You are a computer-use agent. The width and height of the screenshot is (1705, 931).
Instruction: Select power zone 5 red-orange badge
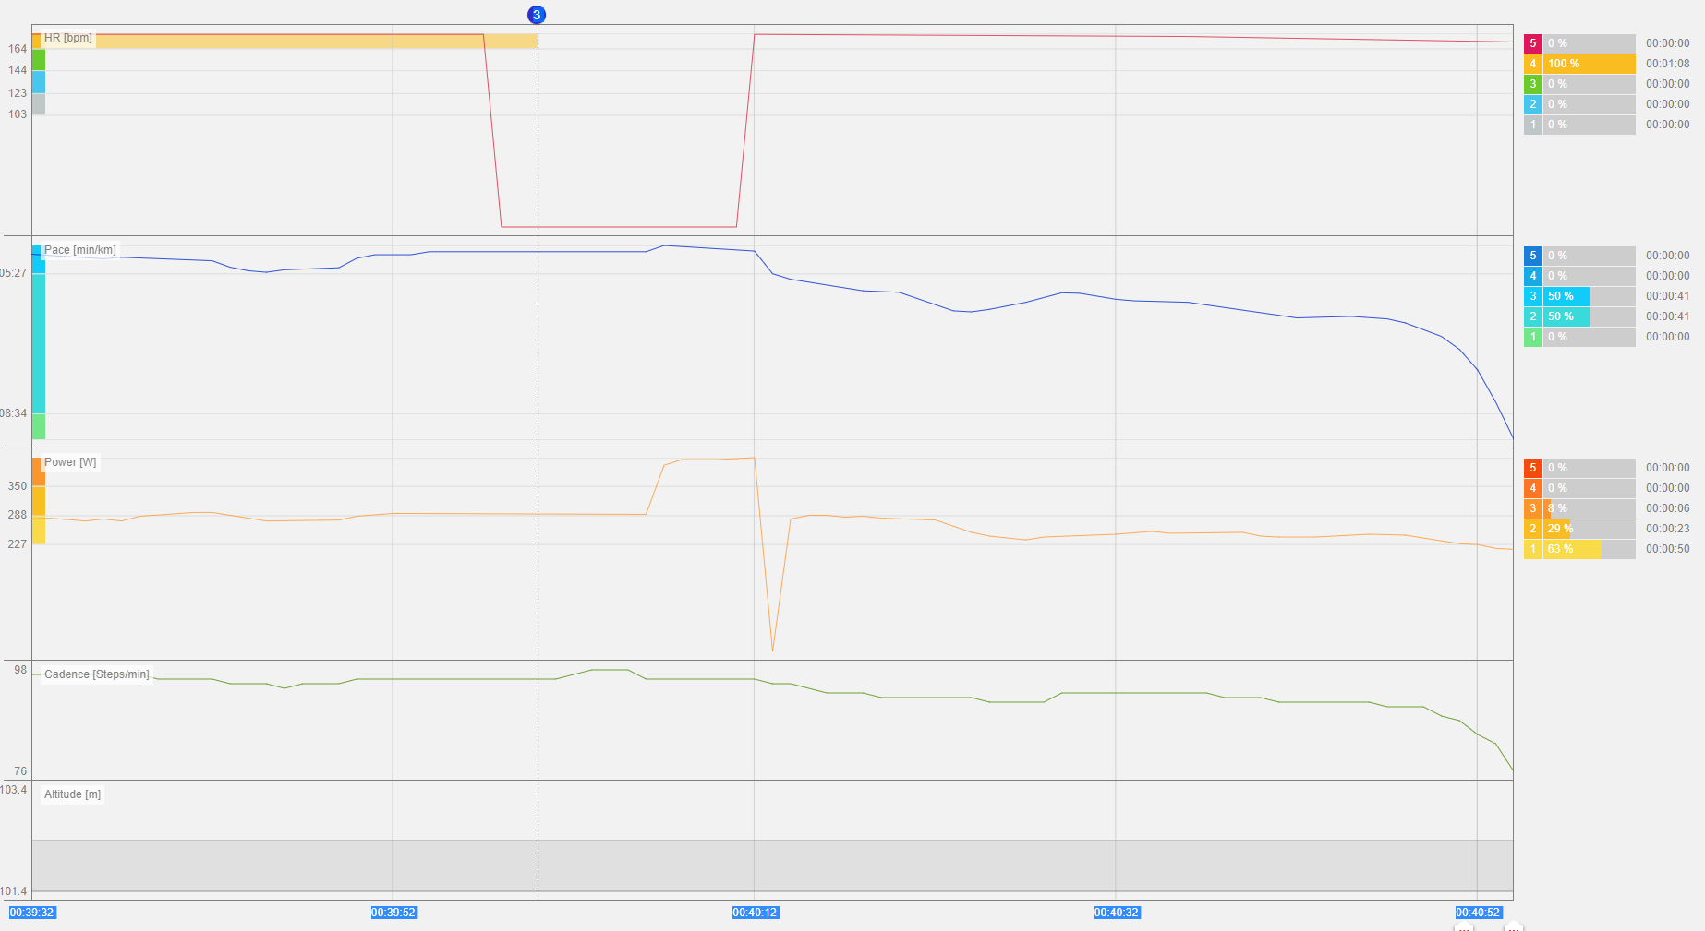pos(1532,468)
